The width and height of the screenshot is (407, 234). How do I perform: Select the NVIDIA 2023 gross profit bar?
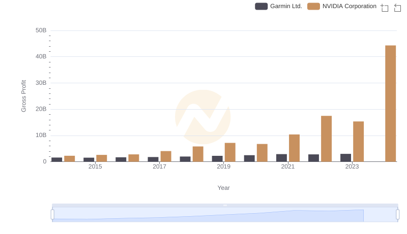[358, 141]
